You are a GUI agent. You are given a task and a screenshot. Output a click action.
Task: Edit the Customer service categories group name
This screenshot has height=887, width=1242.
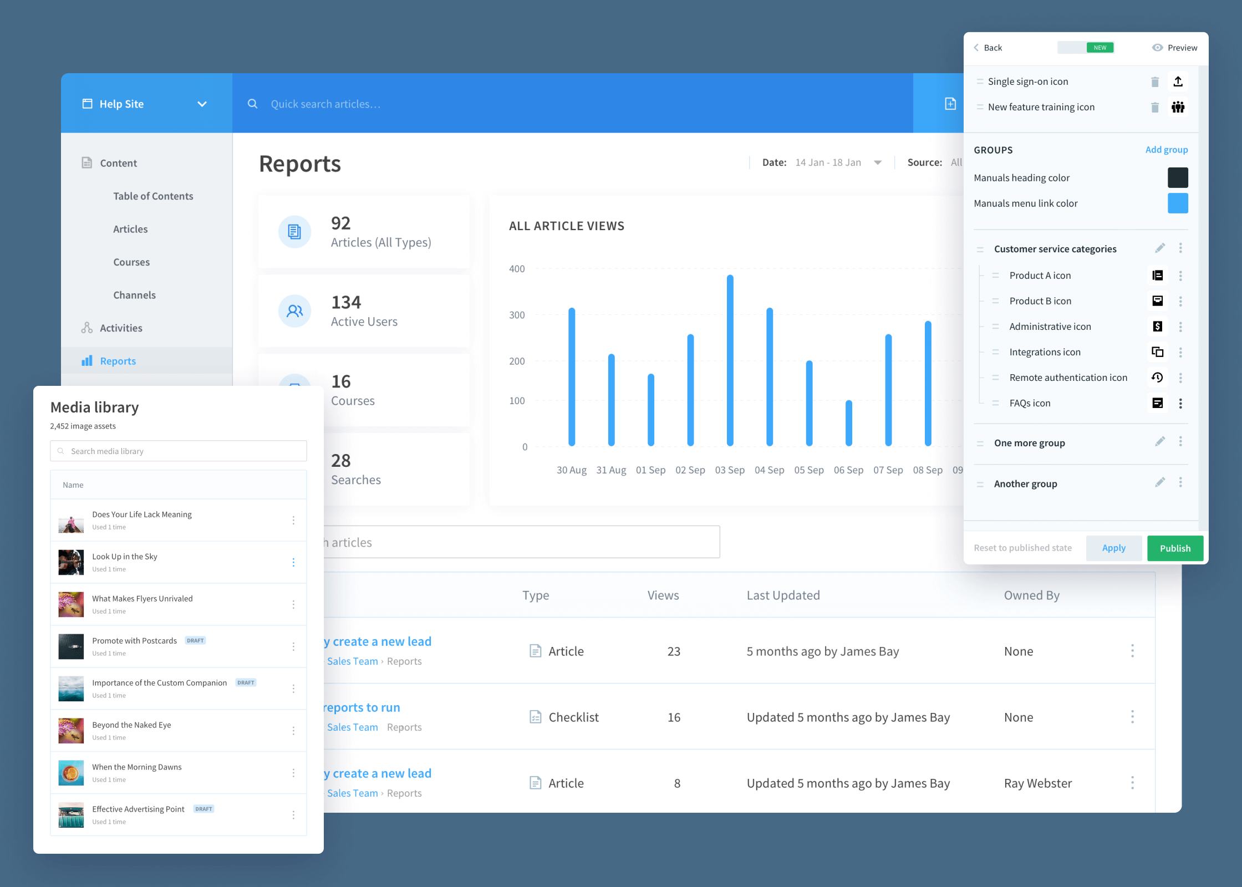pyautogui.click(x=1159, y=248)
